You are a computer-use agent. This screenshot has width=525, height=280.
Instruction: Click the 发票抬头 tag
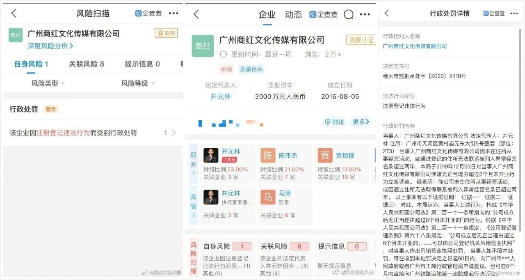(x=251, y=69)
